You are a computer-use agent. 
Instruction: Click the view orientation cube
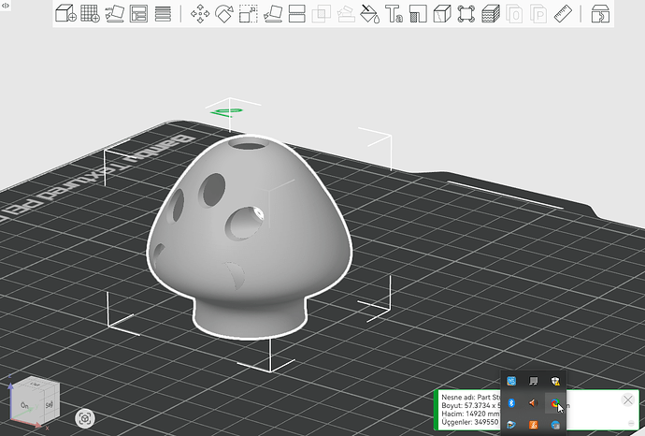click(35, 401)
